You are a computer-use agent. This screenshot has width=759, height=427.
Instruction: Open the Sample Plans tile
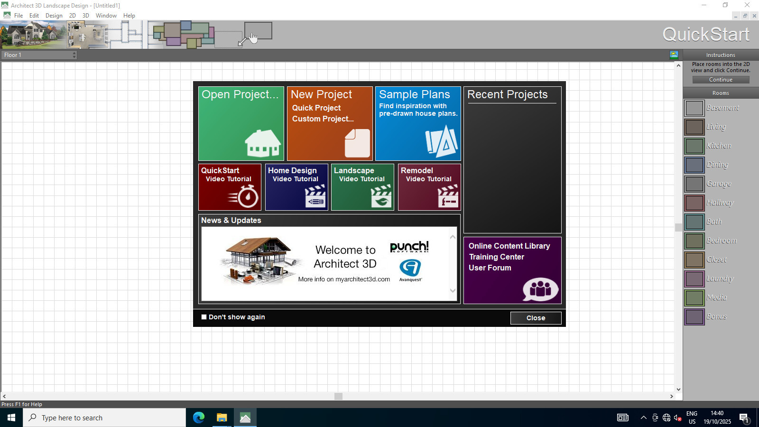point(418,123)
